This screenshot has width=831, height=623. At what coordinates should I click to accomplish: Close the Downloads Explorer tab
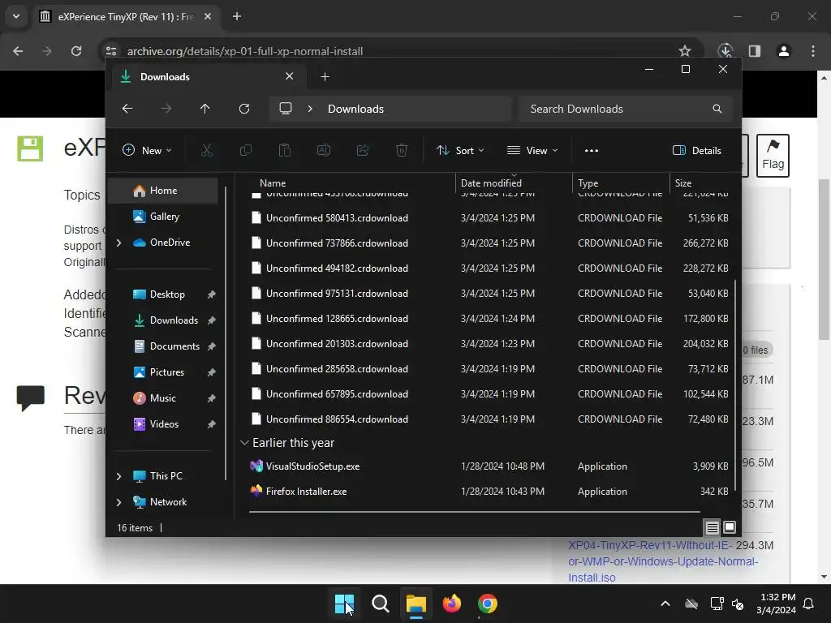(x=290, y=76)
